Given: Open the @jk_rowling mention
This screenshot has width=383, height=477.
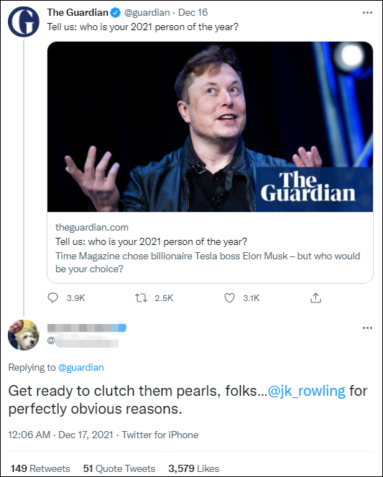Looking at the screenshot, I should pyautogui.click(x=307, y=391).
